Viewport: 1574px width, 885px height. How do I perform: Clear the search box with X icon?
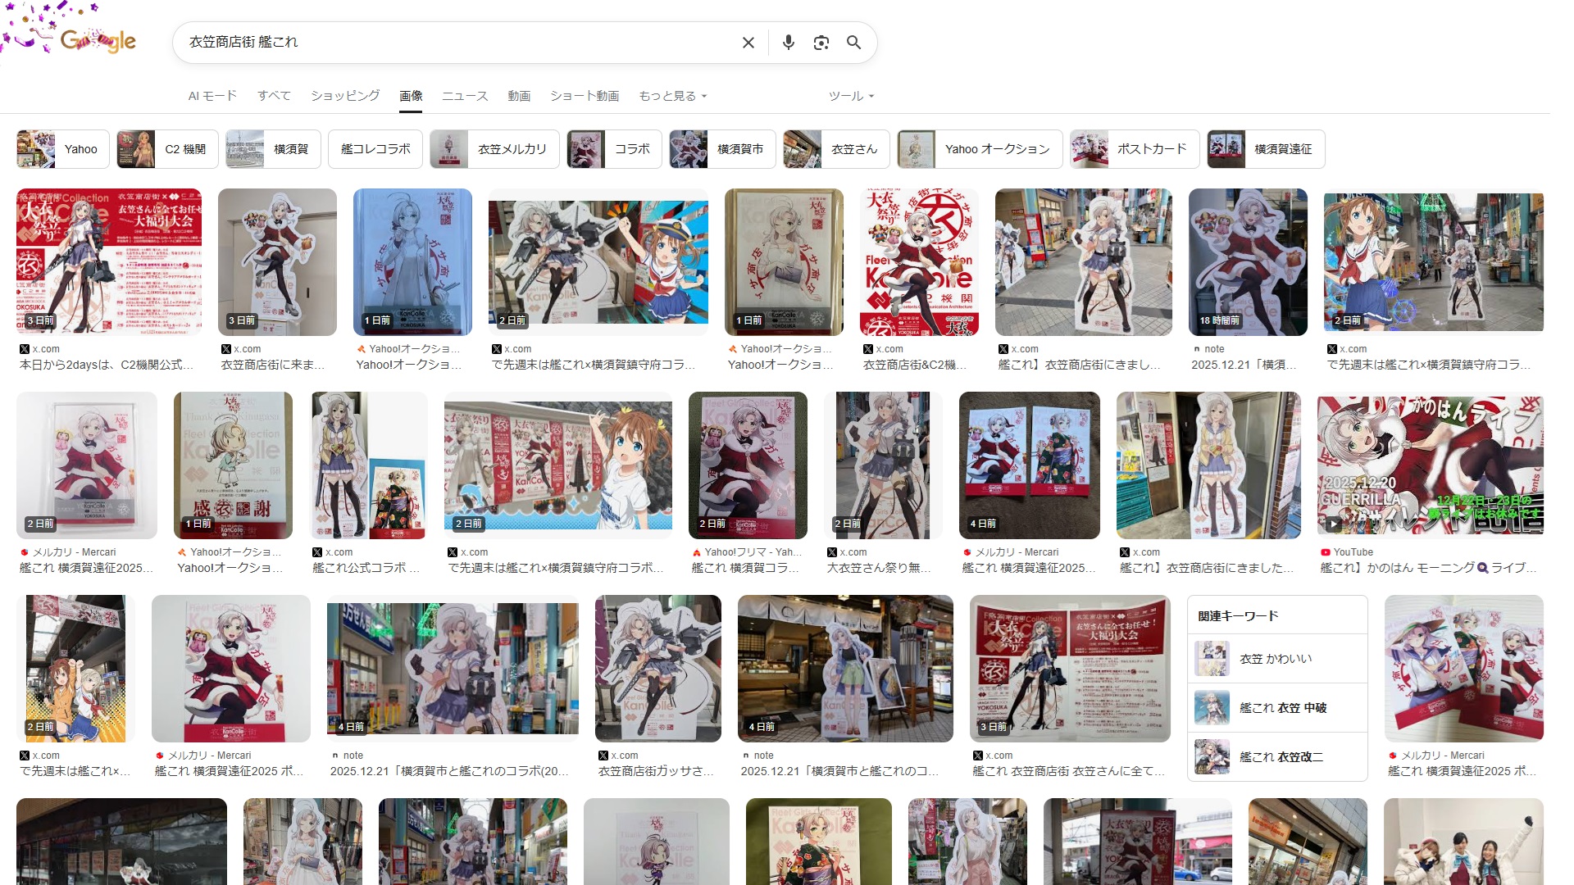coord(748,43)
